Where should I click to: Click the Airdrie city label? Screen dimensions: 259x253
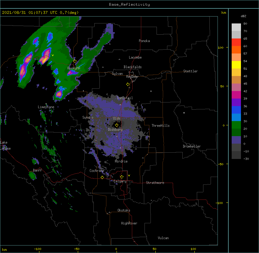[x=121, y=161]
